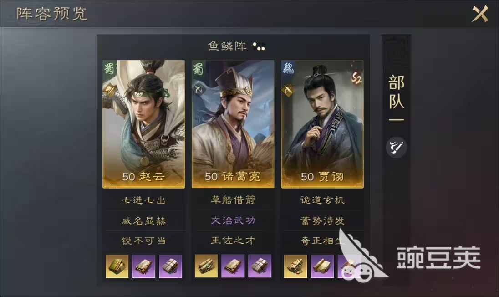
Task: Click 赵云's middle purple book icon
Action: pyautogui.click(x=143, y=266)
